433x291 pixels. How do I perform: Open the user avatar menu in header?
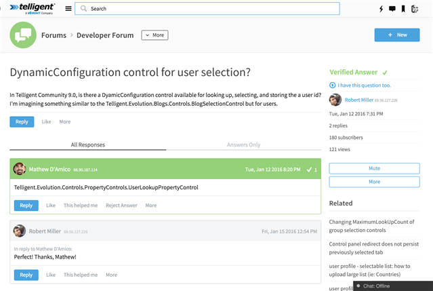415,9
